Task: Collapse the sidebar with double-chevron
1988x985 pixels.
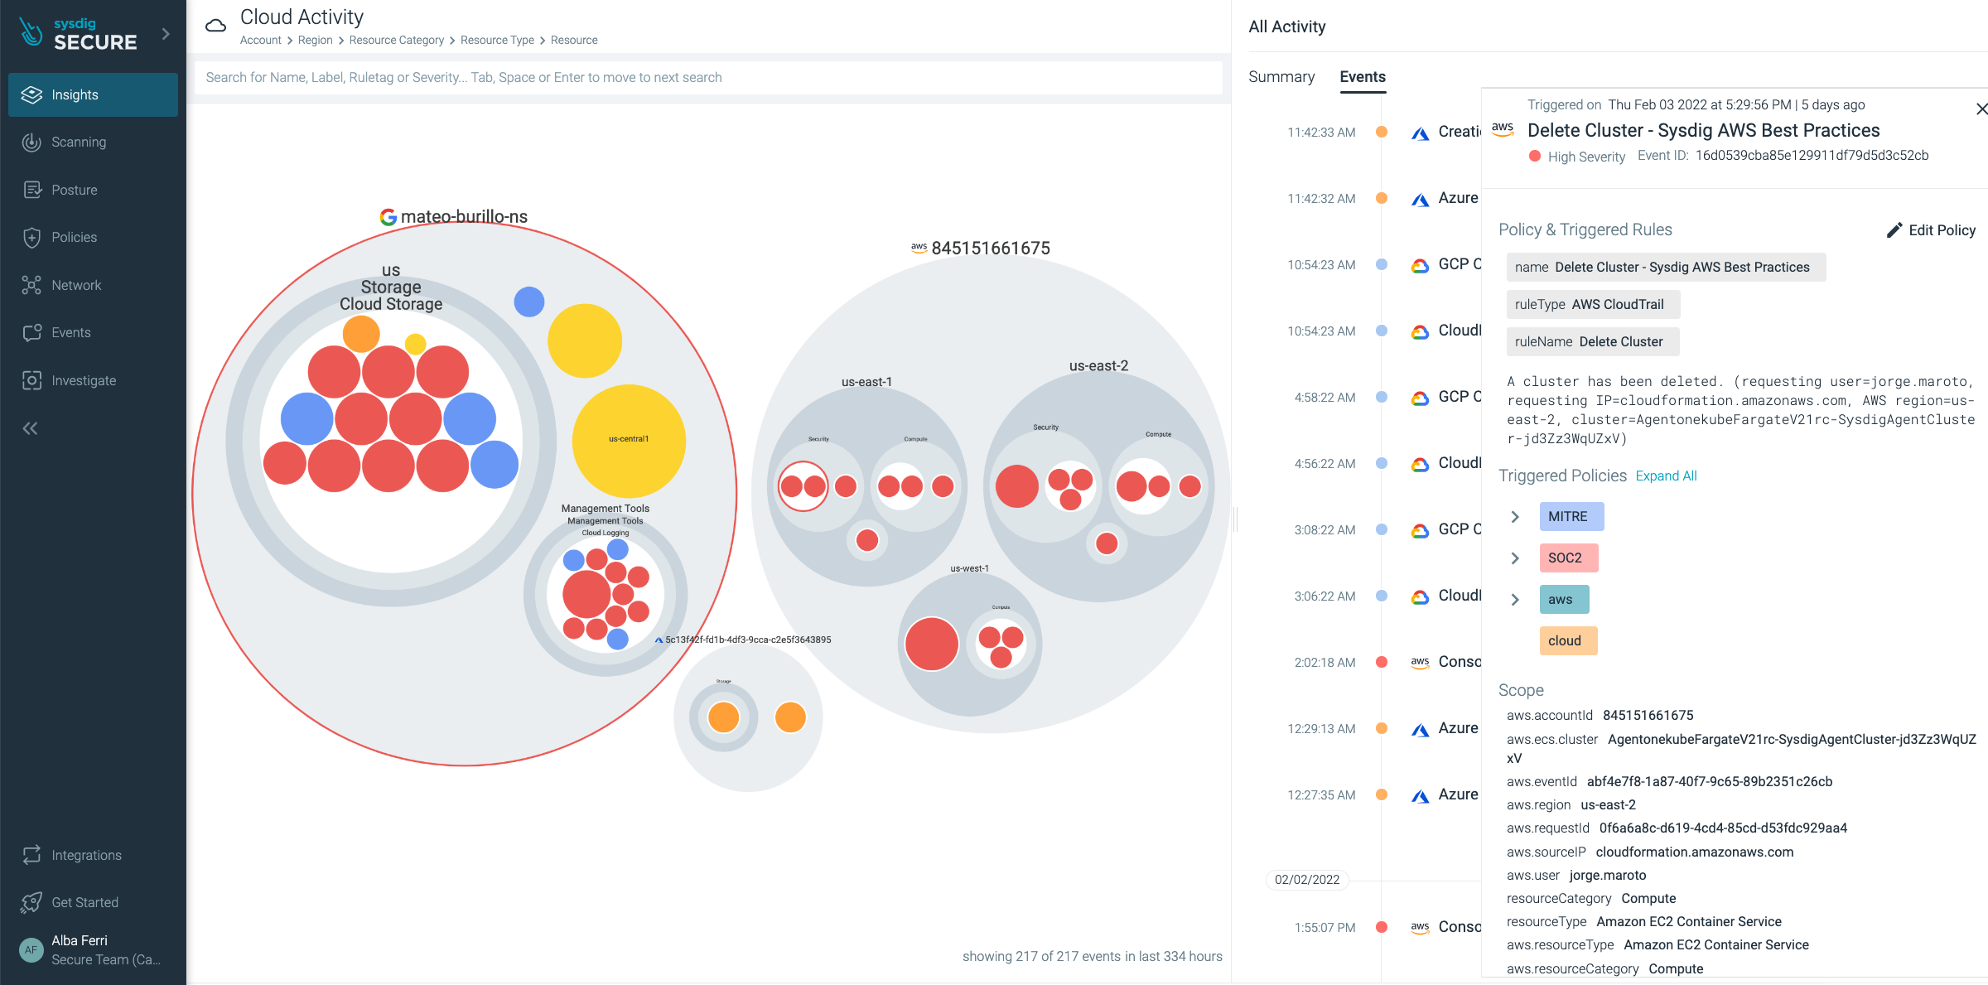Action: pos(31,428)
